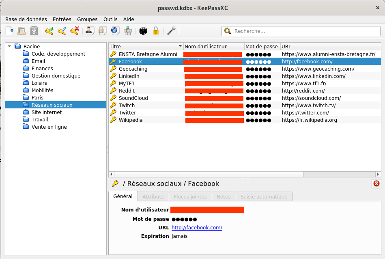385x259 pixels.
Task: Collapse the Racine tree node
Action: 9,46
